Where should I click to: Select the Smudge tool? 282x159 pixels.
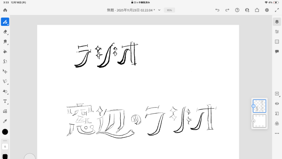pyautogui.click(x=5, y=42)
